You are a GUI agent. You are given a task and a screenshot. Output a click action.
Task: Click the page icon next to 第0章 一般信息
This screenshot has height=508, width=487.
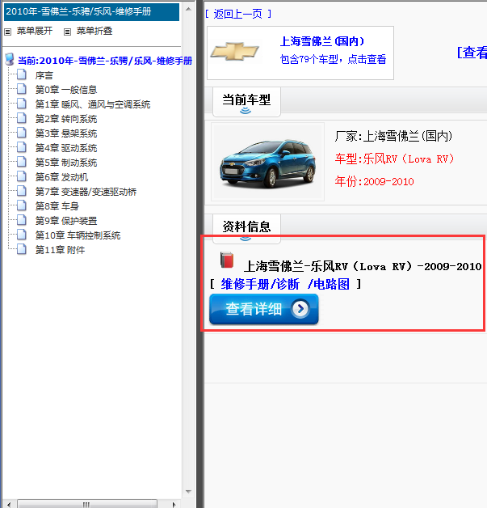click(x=22, y=89)
